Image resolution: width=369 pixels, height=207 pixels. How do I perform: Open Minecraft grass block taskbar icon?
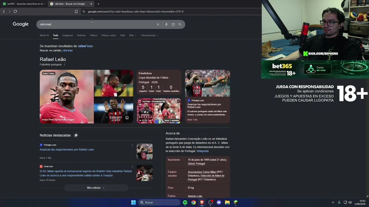tap(236, 202)
